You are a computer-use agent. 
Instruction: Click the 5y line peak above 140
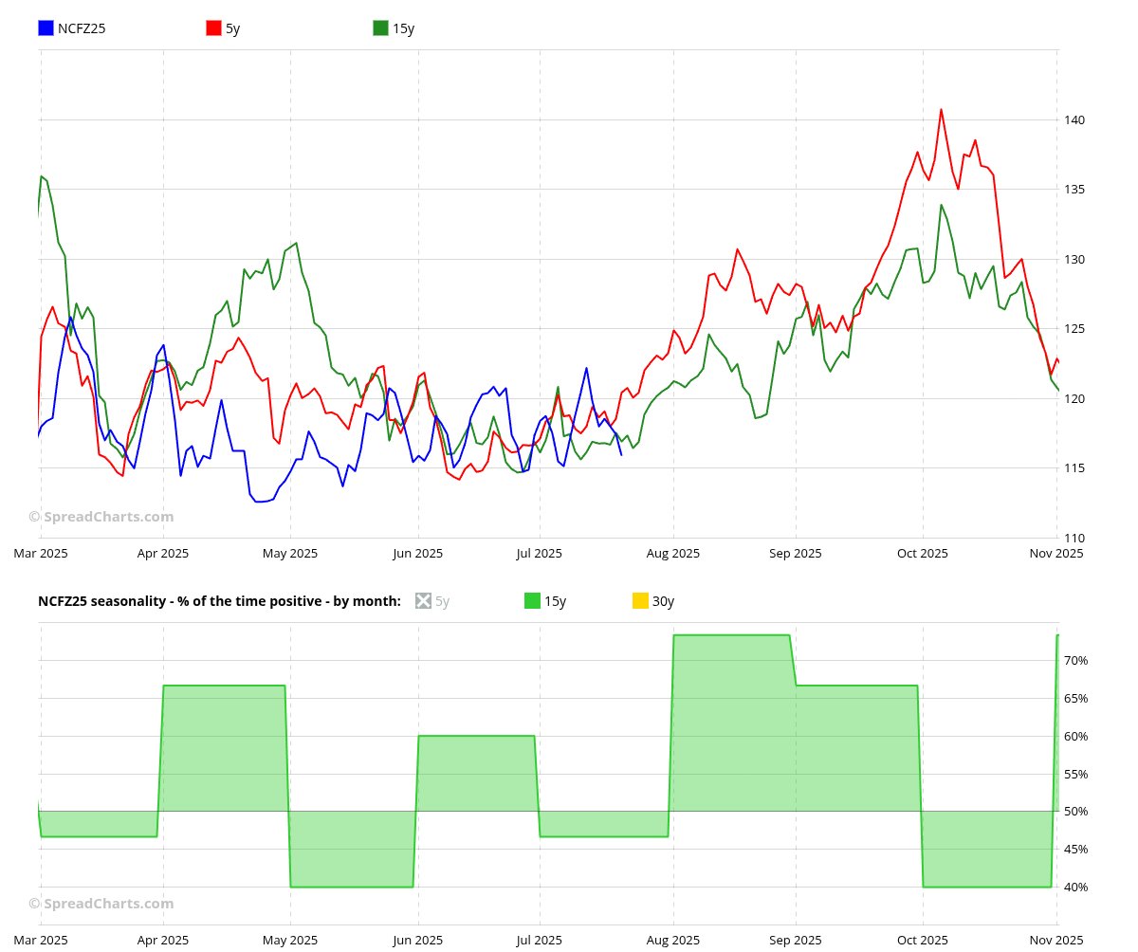point(941,109)
